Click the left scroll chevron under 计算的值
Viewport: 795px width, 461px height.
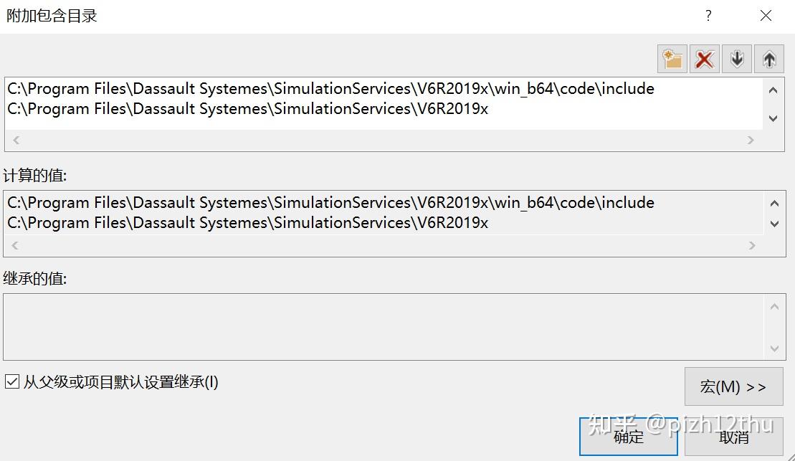(x=15, y=245)
